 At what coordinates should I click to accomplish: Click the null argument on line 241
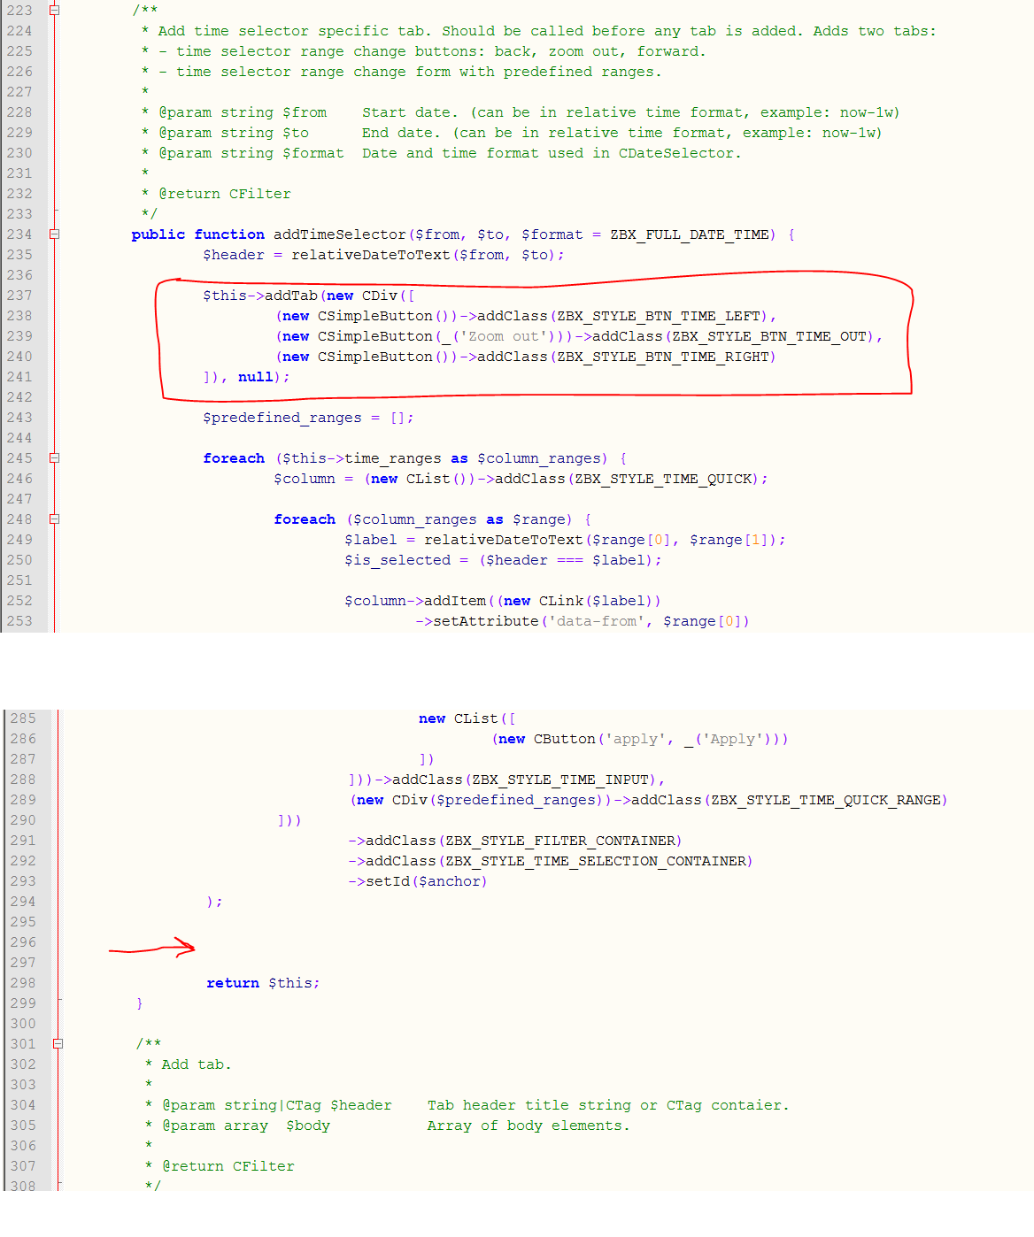tap(255, 377)
